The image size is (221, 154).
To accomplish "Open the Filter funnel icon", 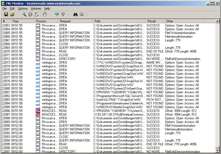I will click(57, 14).
